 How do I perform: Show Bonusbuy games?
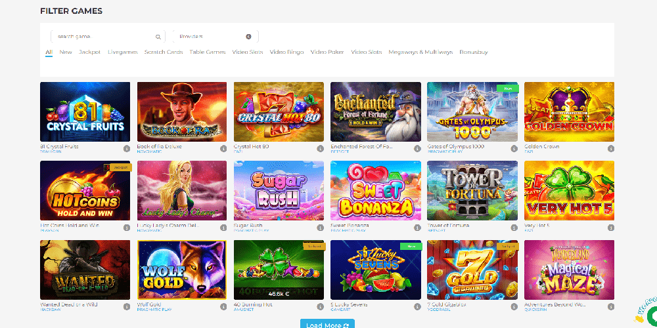(x=473, y=52)
